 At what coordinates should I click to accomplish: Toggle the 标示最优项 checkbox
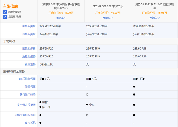[x=5, y=17]
